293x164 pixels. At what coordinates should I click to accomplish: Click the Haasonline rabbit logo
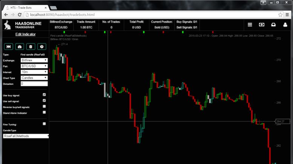[x=8, y=25]
